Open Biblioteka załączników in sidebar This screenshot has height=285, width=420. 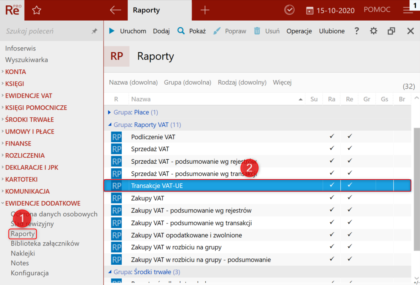pyautogui.click(x=45, y=244)
